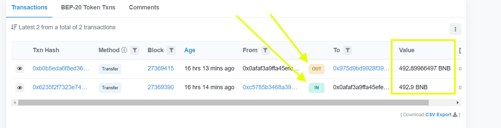Open the Block column filter
Screen dimensions: 501x128
(x=171, y=50)
